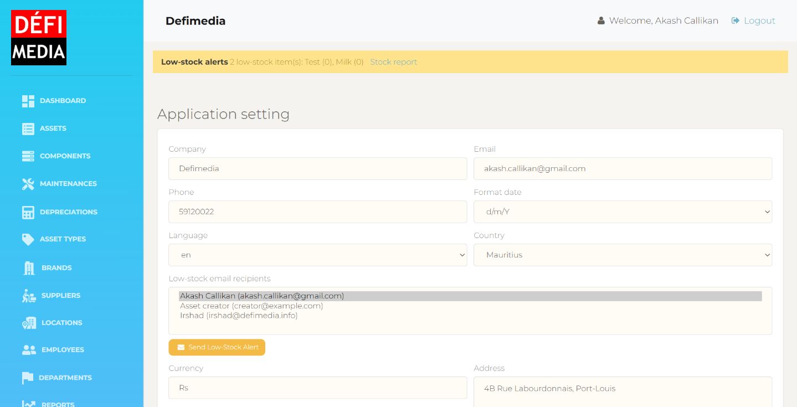The image size is (797, 407).
Task: Expand the Language dropdown
Action: click(x=317, y=255)
